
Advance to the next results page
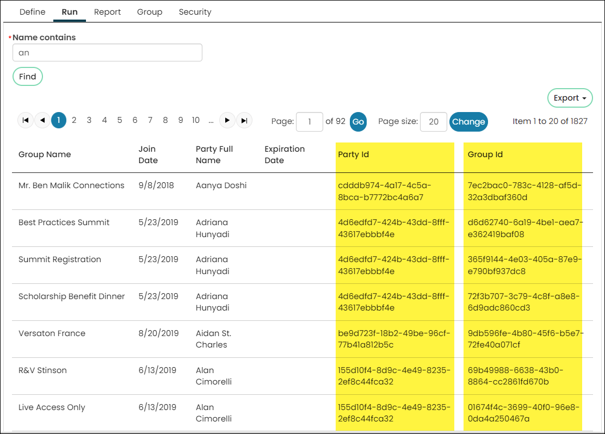[227, 120]
